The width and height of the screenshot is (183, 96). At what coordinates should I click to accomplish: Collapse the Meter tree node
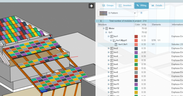tap(104, 28)
